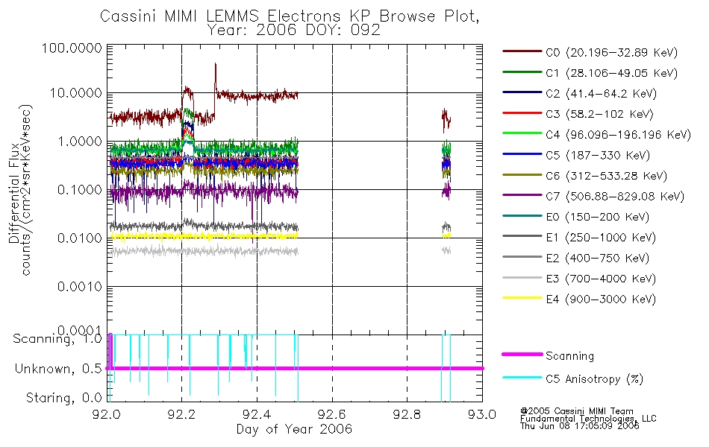Click the 92.4 x-axis tick label
The width and height of the screenshot is (709, 447).
point(257,414)
